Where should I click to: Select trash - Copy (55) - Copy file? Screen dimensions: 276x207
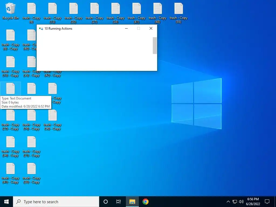point(31,67)
